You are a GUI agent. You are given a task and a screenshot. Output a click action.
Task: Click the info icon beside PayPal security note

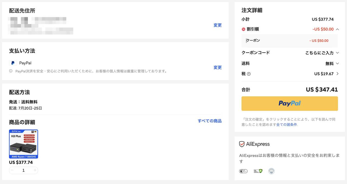point(11,71)
